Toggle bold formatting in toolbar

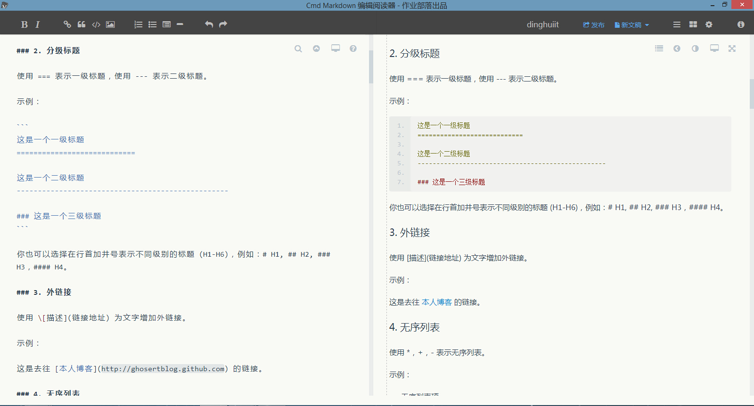tap(25, 24)
